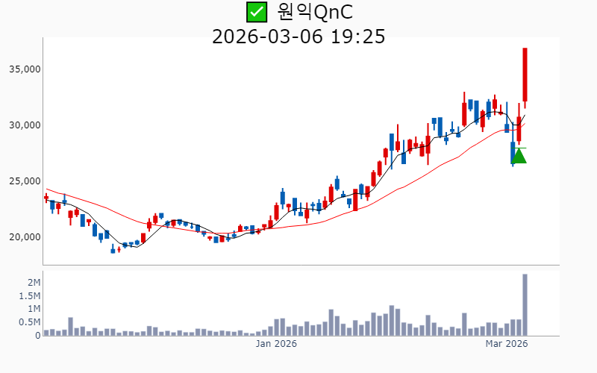Click the 2026-03-06 19:25 timestamp
This screenshot has width=597, height=373.
point(298,36)
